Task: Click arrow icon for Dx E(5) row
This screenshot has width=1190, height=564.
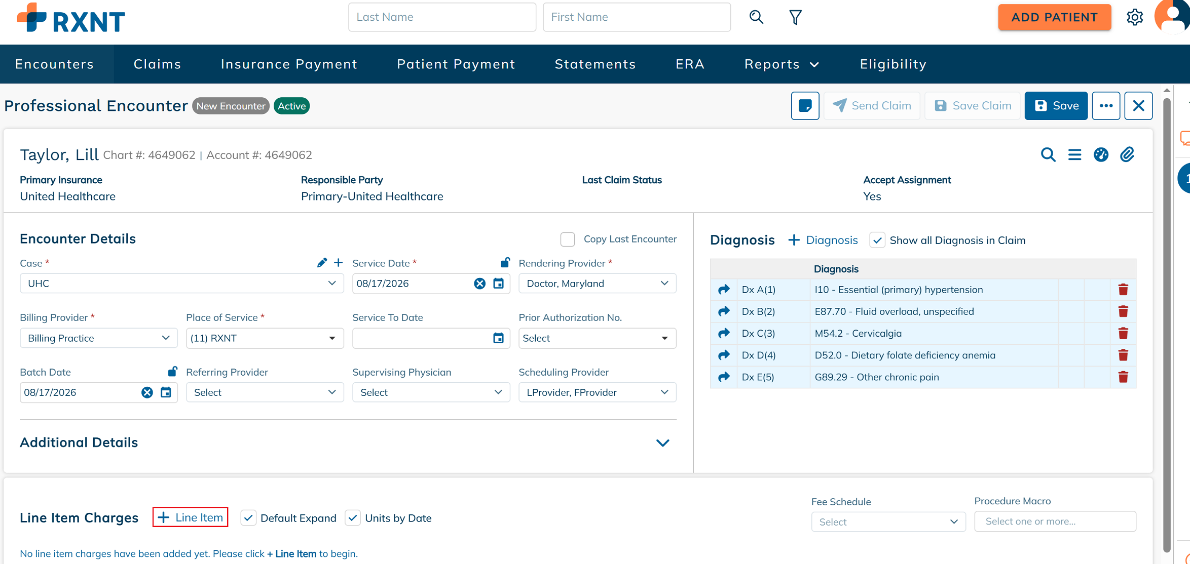Action: point(724,377)
